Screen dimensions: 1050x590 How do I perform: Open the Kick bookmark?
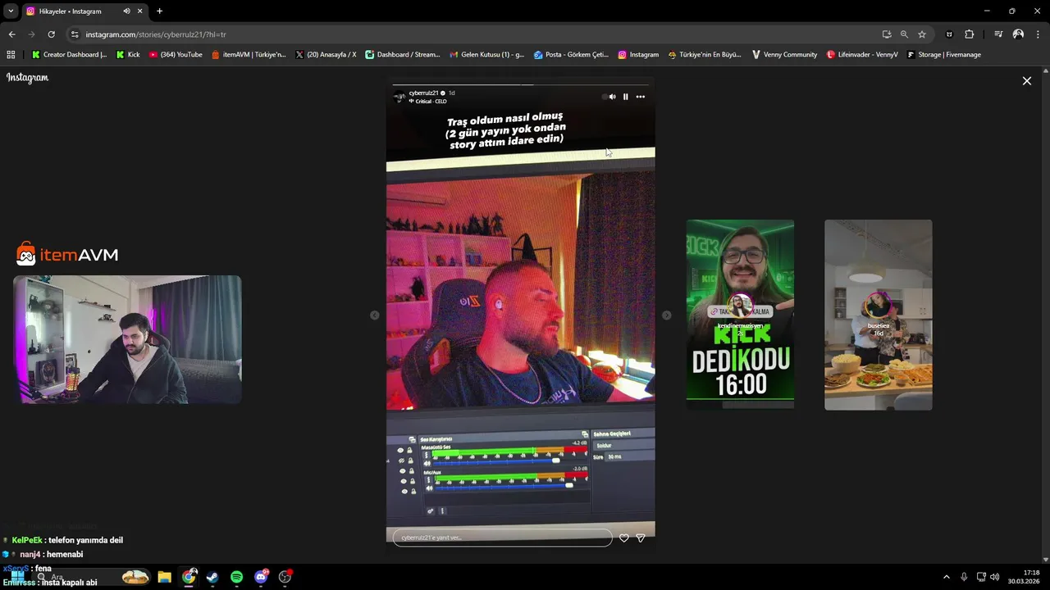[128, 55]
